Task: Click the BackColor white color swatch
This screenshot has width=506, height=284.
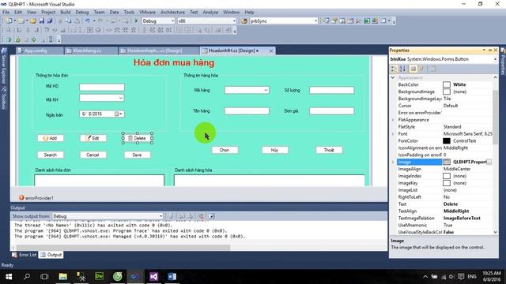Action: [447, 84]
